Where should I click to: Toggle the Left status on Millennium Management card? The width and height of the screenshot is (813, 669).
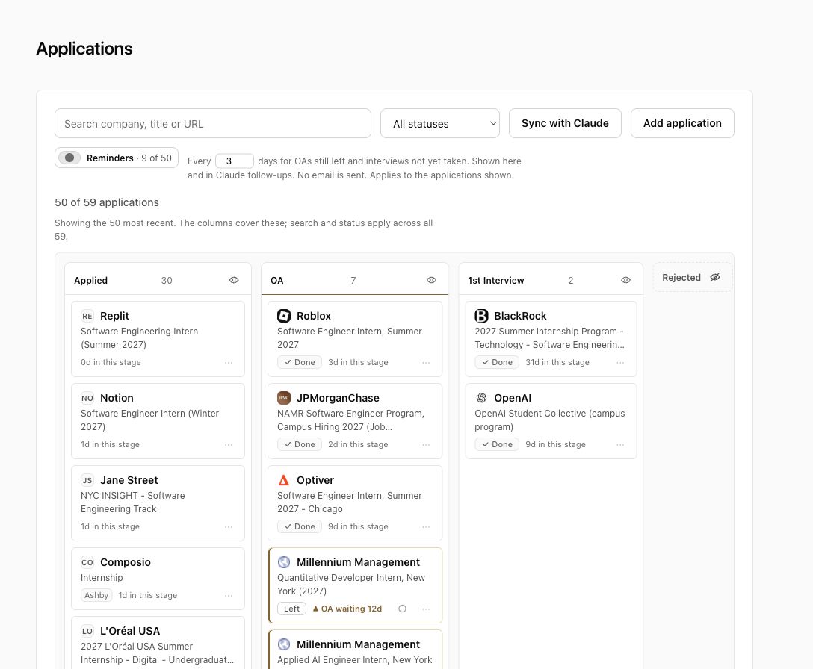pyautogui.click(x=291, y=609)
